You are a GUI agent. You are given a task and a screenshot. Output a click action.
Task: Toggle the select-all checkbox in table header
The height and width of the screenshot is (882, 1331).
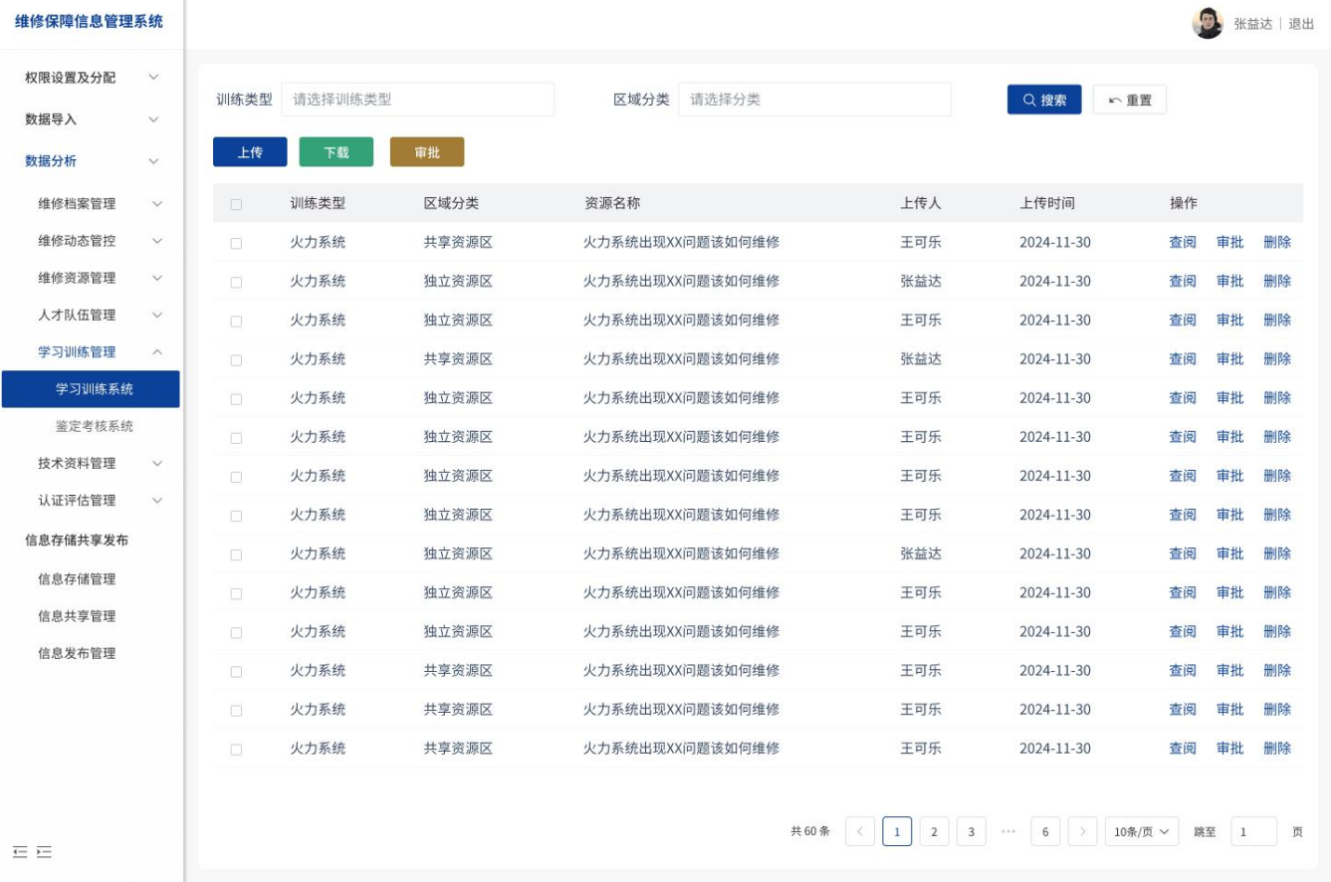click(236, 204)
